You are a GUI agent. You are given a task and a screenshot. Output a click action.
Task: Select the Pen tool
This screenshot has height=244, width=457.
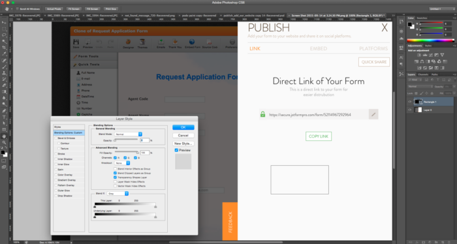[4, 111]
